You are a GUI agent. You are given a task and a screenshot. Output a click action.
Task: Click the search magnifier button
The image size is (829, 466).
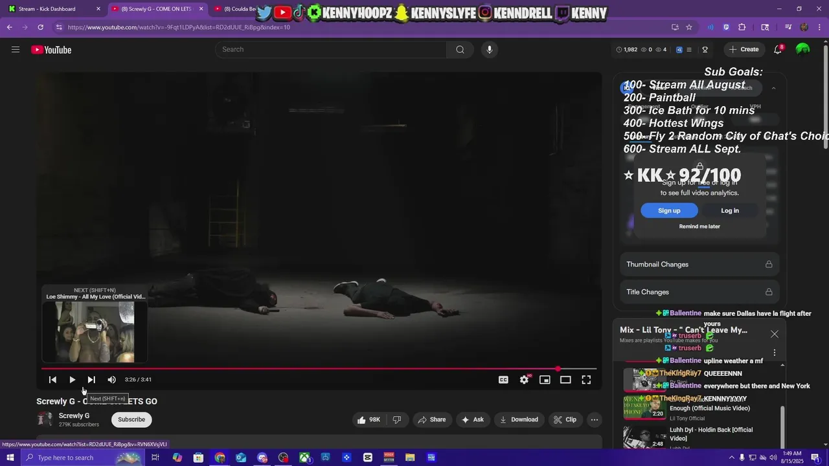point(460,50)
